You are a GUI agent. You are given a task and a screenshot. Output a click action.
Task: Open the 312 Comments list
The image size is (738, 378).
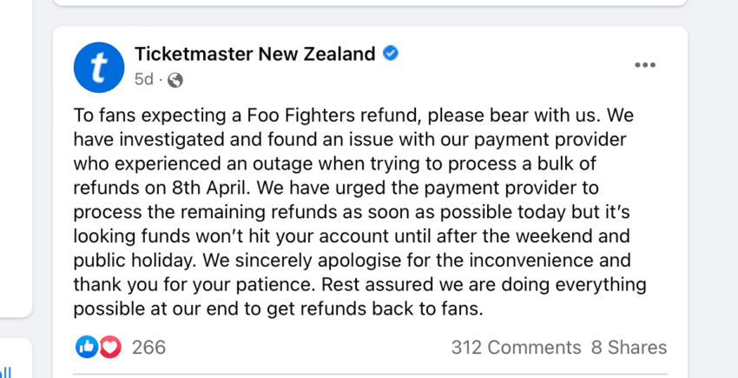(x=516, y=348)
